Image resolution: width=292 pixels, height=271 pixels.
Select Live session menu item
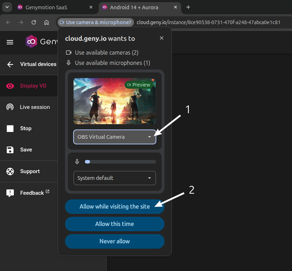[29, 107]
